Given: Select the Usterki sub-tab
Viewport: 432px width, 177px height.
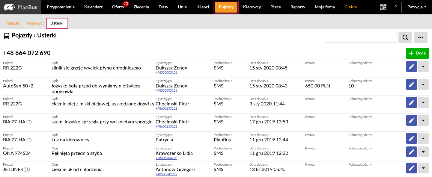Looking at the screenshot, I should (57, 23).
